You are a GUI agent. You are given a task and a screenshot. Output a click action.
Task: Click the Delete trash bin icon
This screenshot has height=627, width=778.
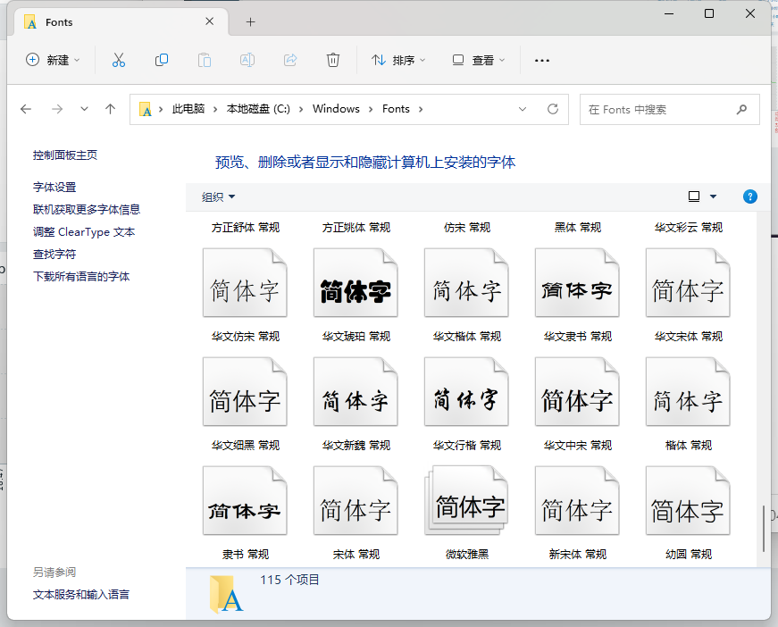pyautogui.click(x=333, y=60)
